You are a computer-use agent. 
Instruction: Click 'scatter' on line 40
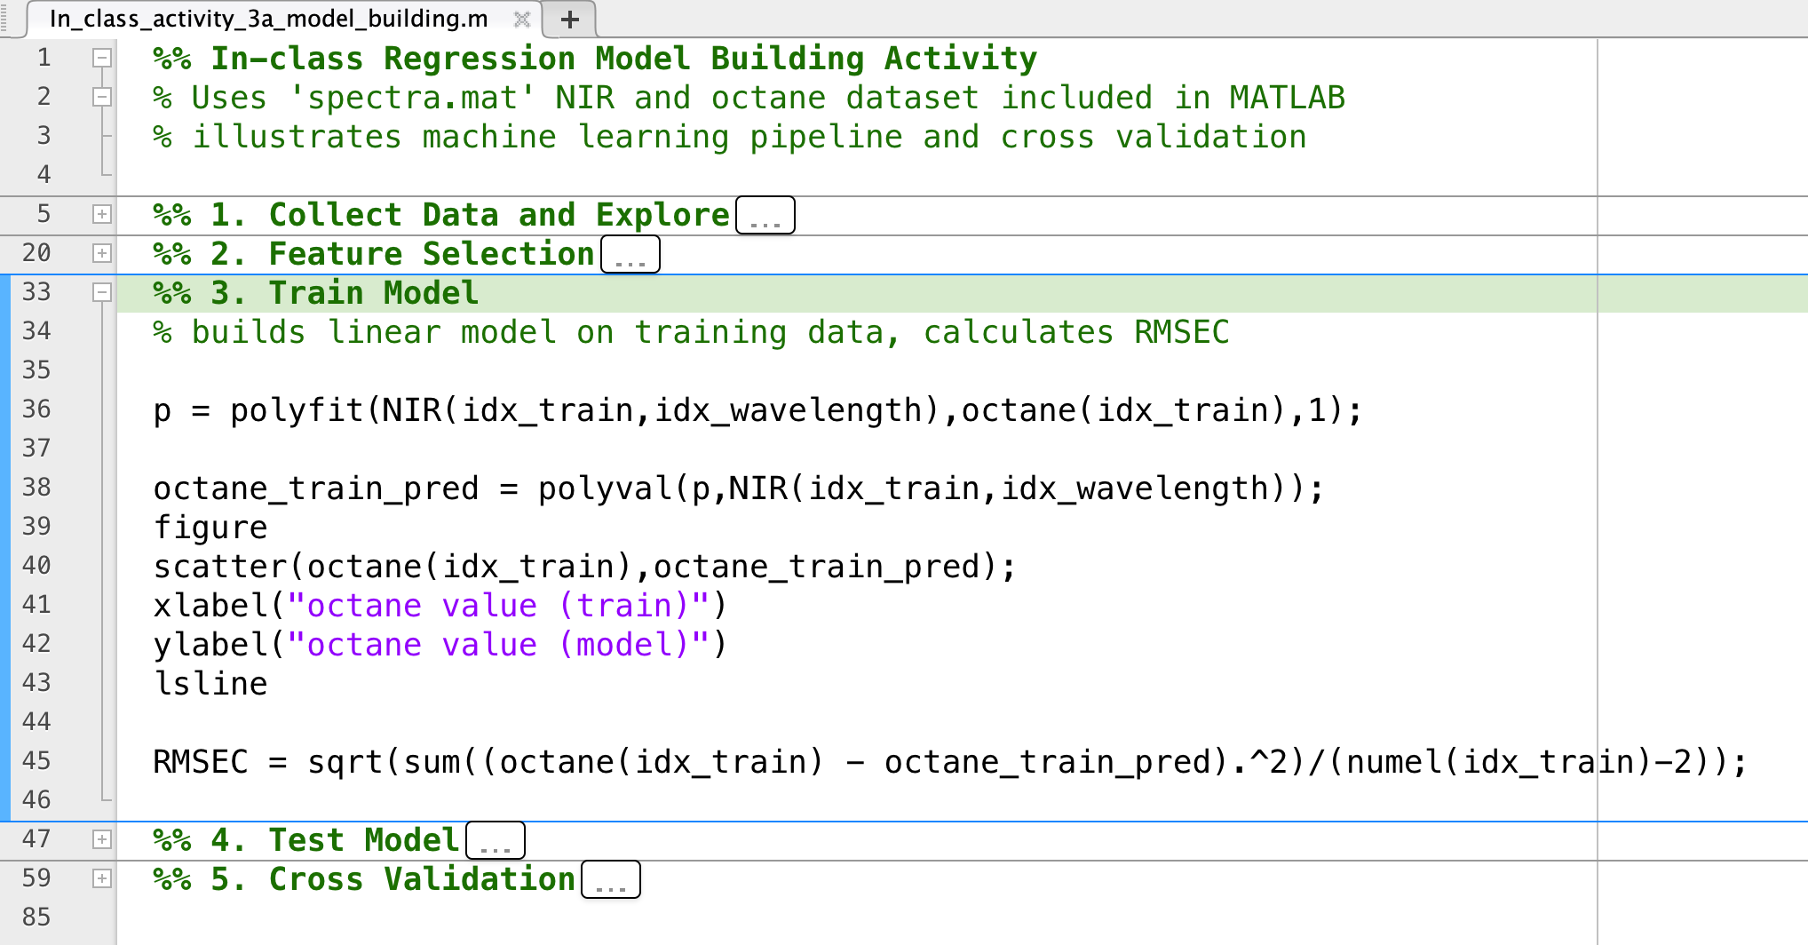tap(220, 567)
